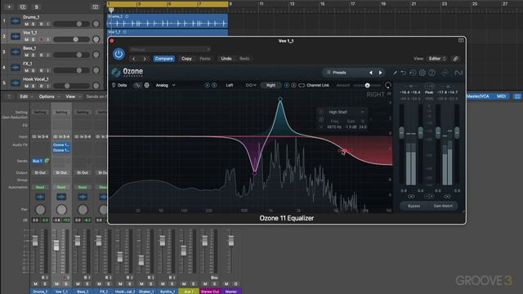
Task: Open the Ozone help question-mark icon
Action: 431,73
